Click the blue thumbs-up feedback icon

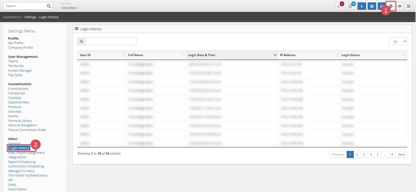point(382,6)
